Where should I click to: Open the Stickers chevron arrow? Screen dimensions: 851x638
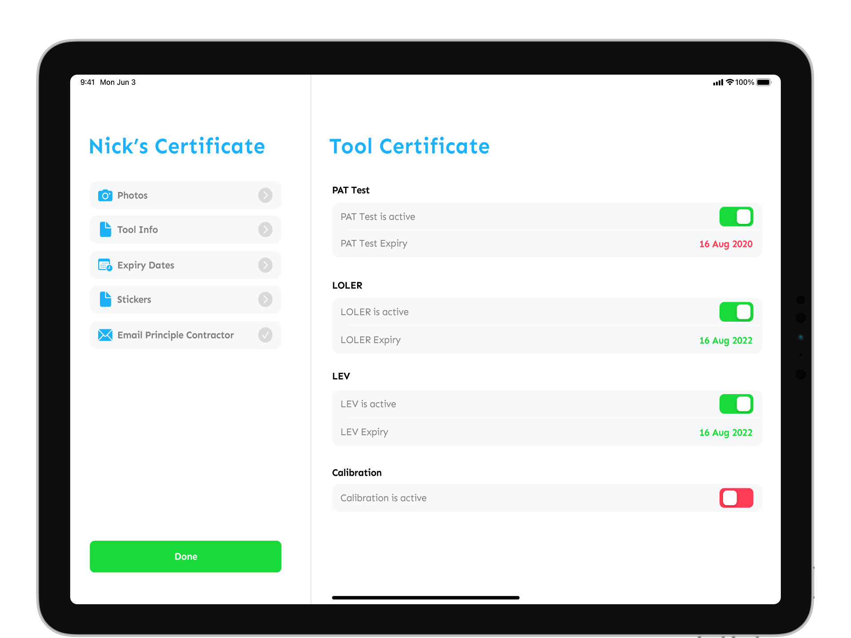tap(265, 299)
